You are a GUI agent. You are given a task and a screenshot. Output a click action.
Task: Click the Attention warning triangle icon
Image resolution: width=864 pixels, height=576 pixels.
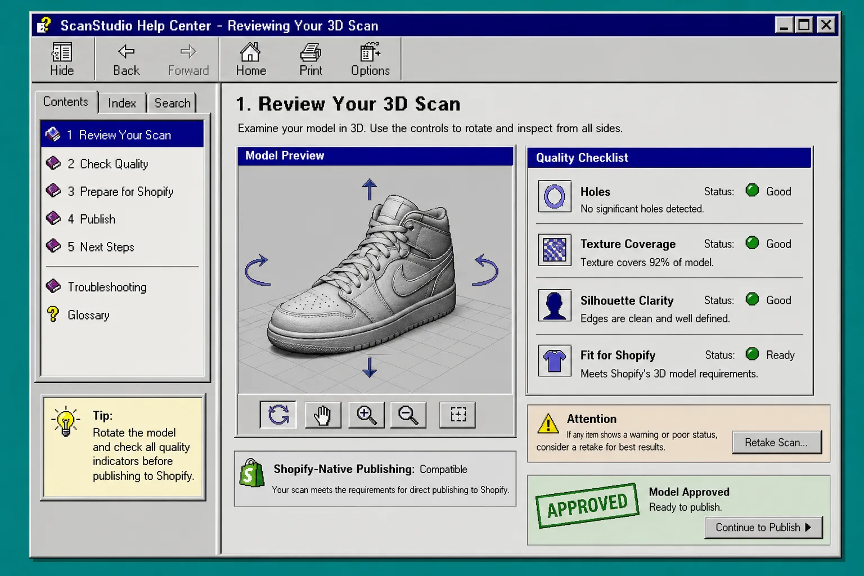tap(548, 424)
